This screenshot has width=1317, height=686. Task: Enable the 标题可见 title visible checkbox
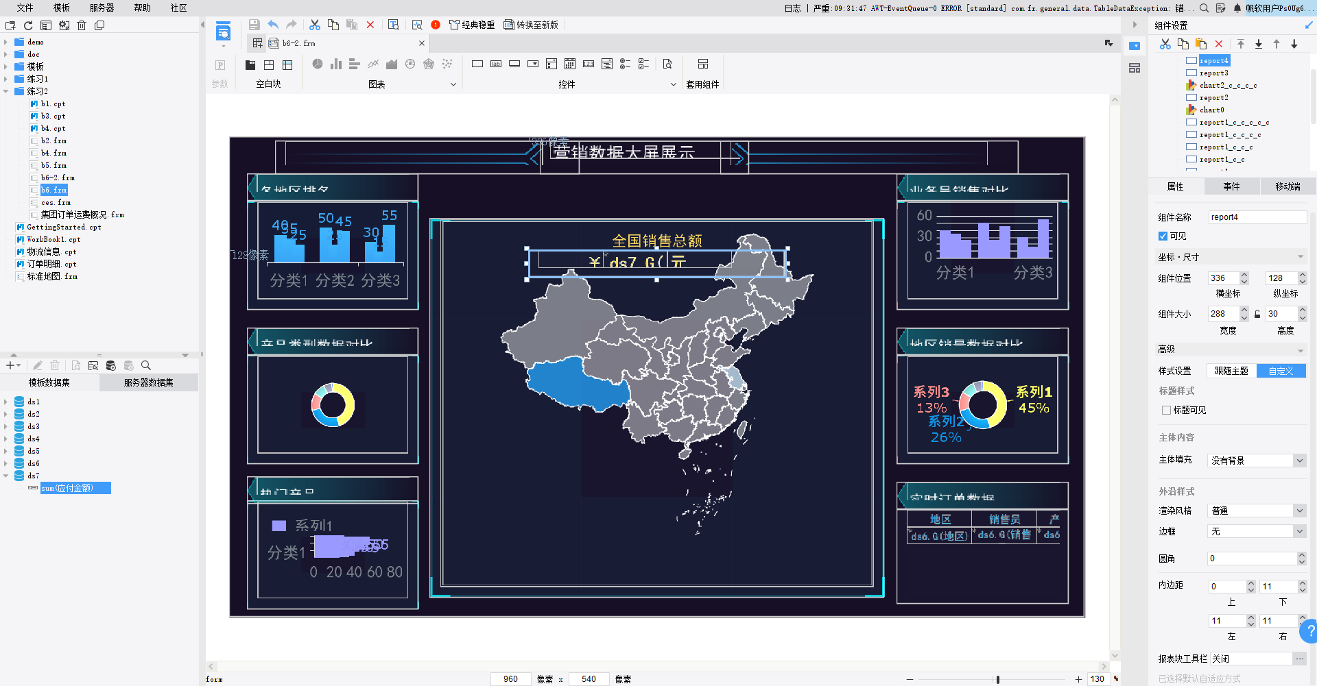tap(1166, 410)
